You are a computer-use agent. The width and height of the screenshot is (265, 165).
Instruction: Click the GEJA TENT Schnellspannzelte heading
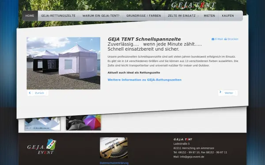coord(144,39)
